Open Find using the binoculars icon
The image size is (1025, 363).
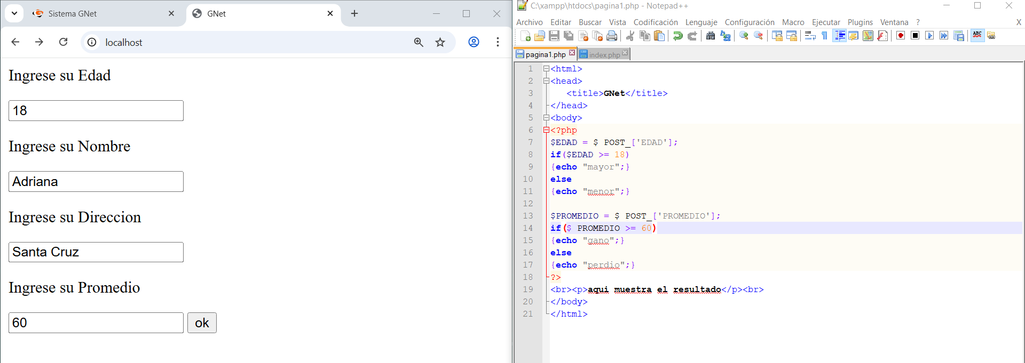(x=711, y=36)
